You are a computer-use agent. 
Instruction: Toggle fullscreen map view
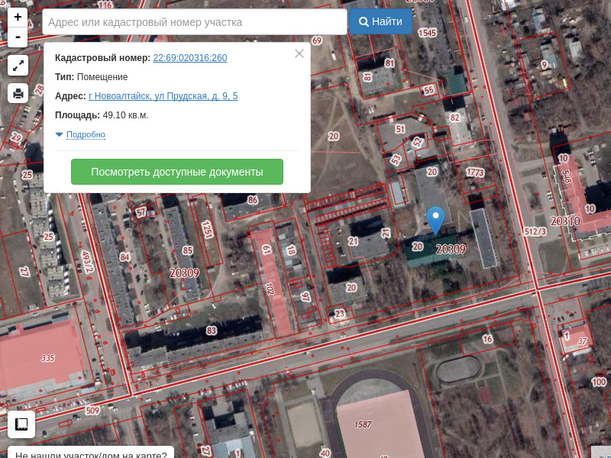[18, 66]
